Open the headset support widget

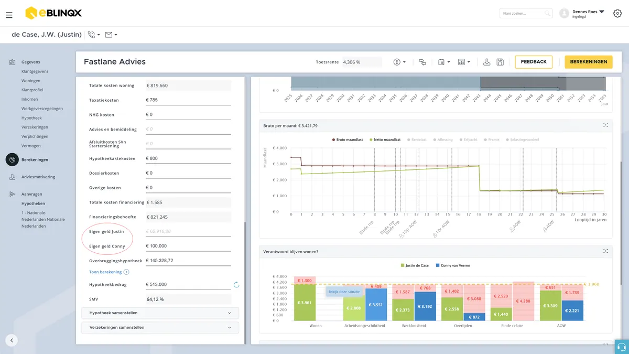click(x=622, y=347)
